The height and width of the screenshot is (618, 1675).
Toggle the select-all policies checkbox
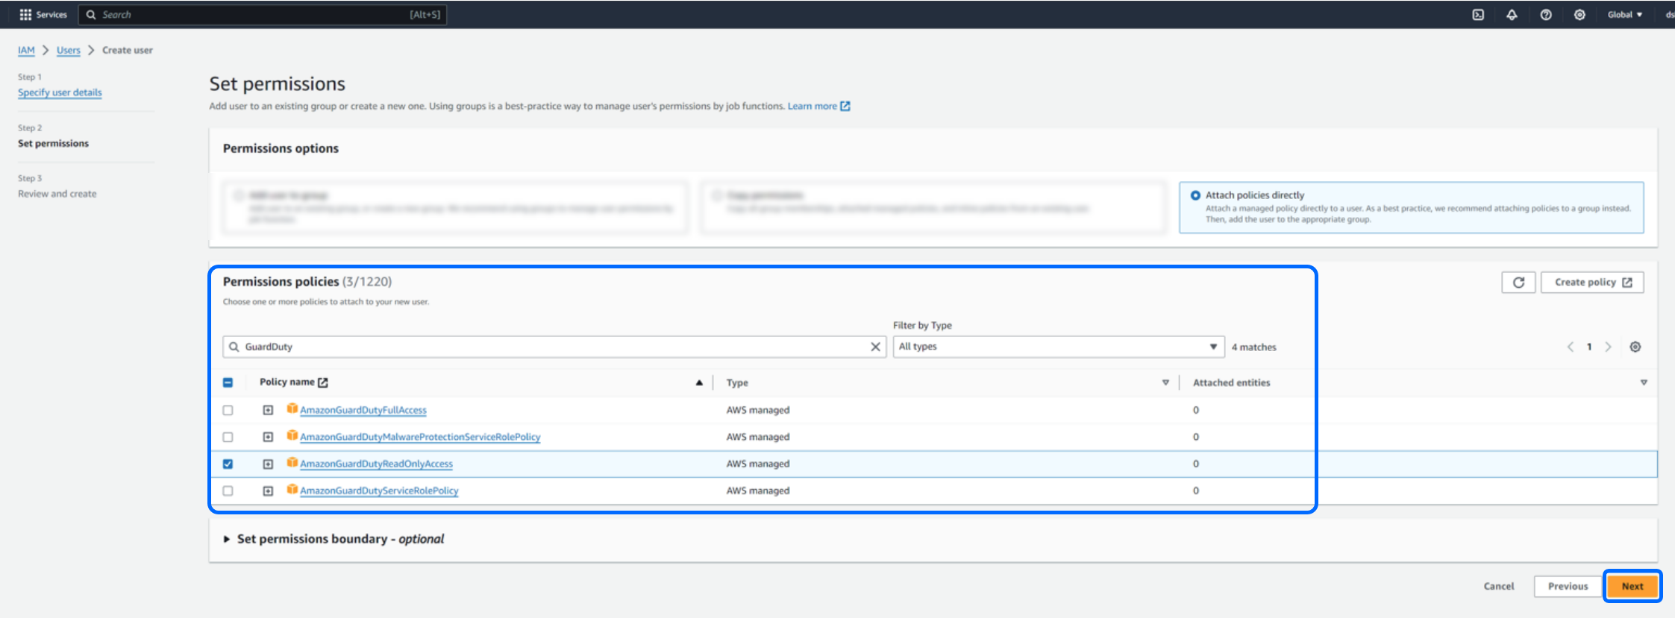pos(228,382)
